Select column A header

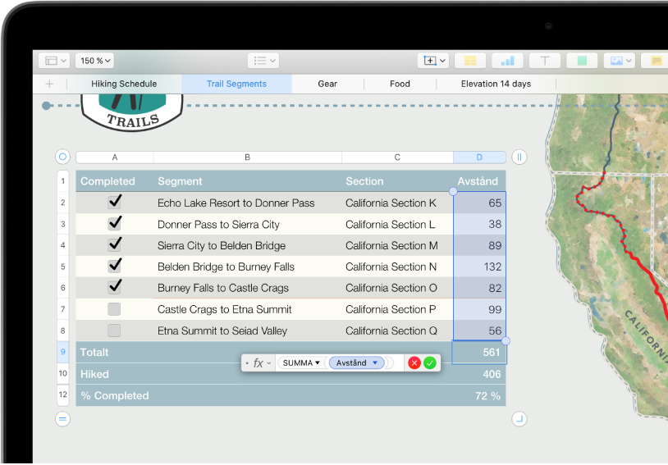coord(115,157)
